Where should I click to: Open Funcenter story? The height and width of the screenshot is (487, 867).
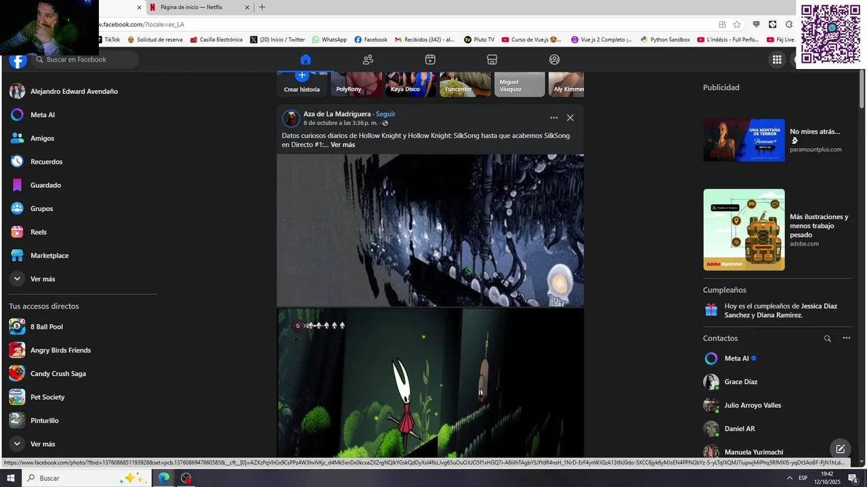pyautogui.click(x=465, y=84)
